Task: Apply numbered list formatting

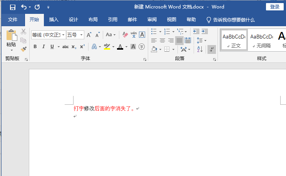Action: (167, 32)
